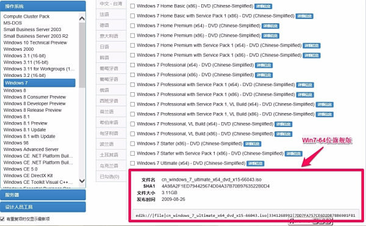The image size is (366, 226).
Task: Show details for Starter with Service Pack 1
Action: pos(293,153)
